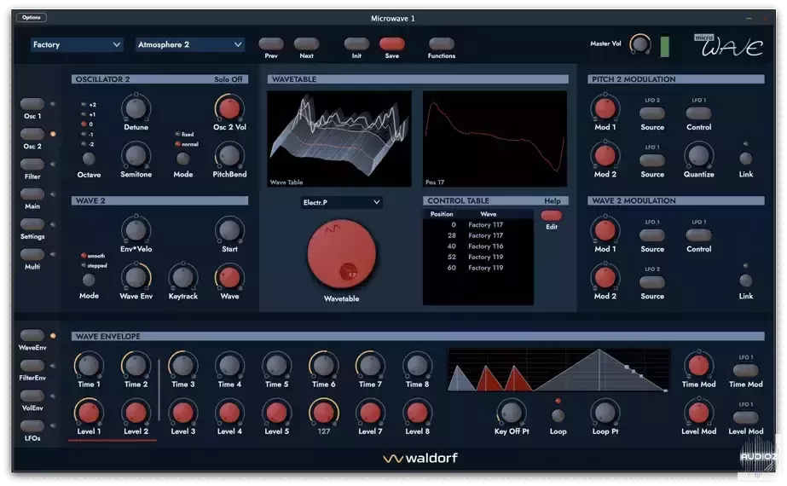Viewport: 787px width, 486px height.
Task: Click the Level 1 envelope knob
Action: [89, 412]
